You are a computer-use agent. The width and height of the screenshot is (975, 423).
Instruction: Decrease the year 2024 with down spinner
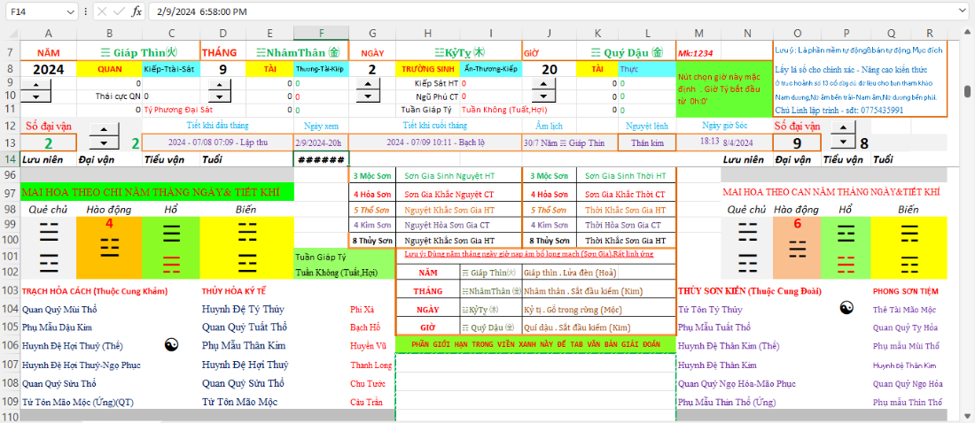[35, 96]
